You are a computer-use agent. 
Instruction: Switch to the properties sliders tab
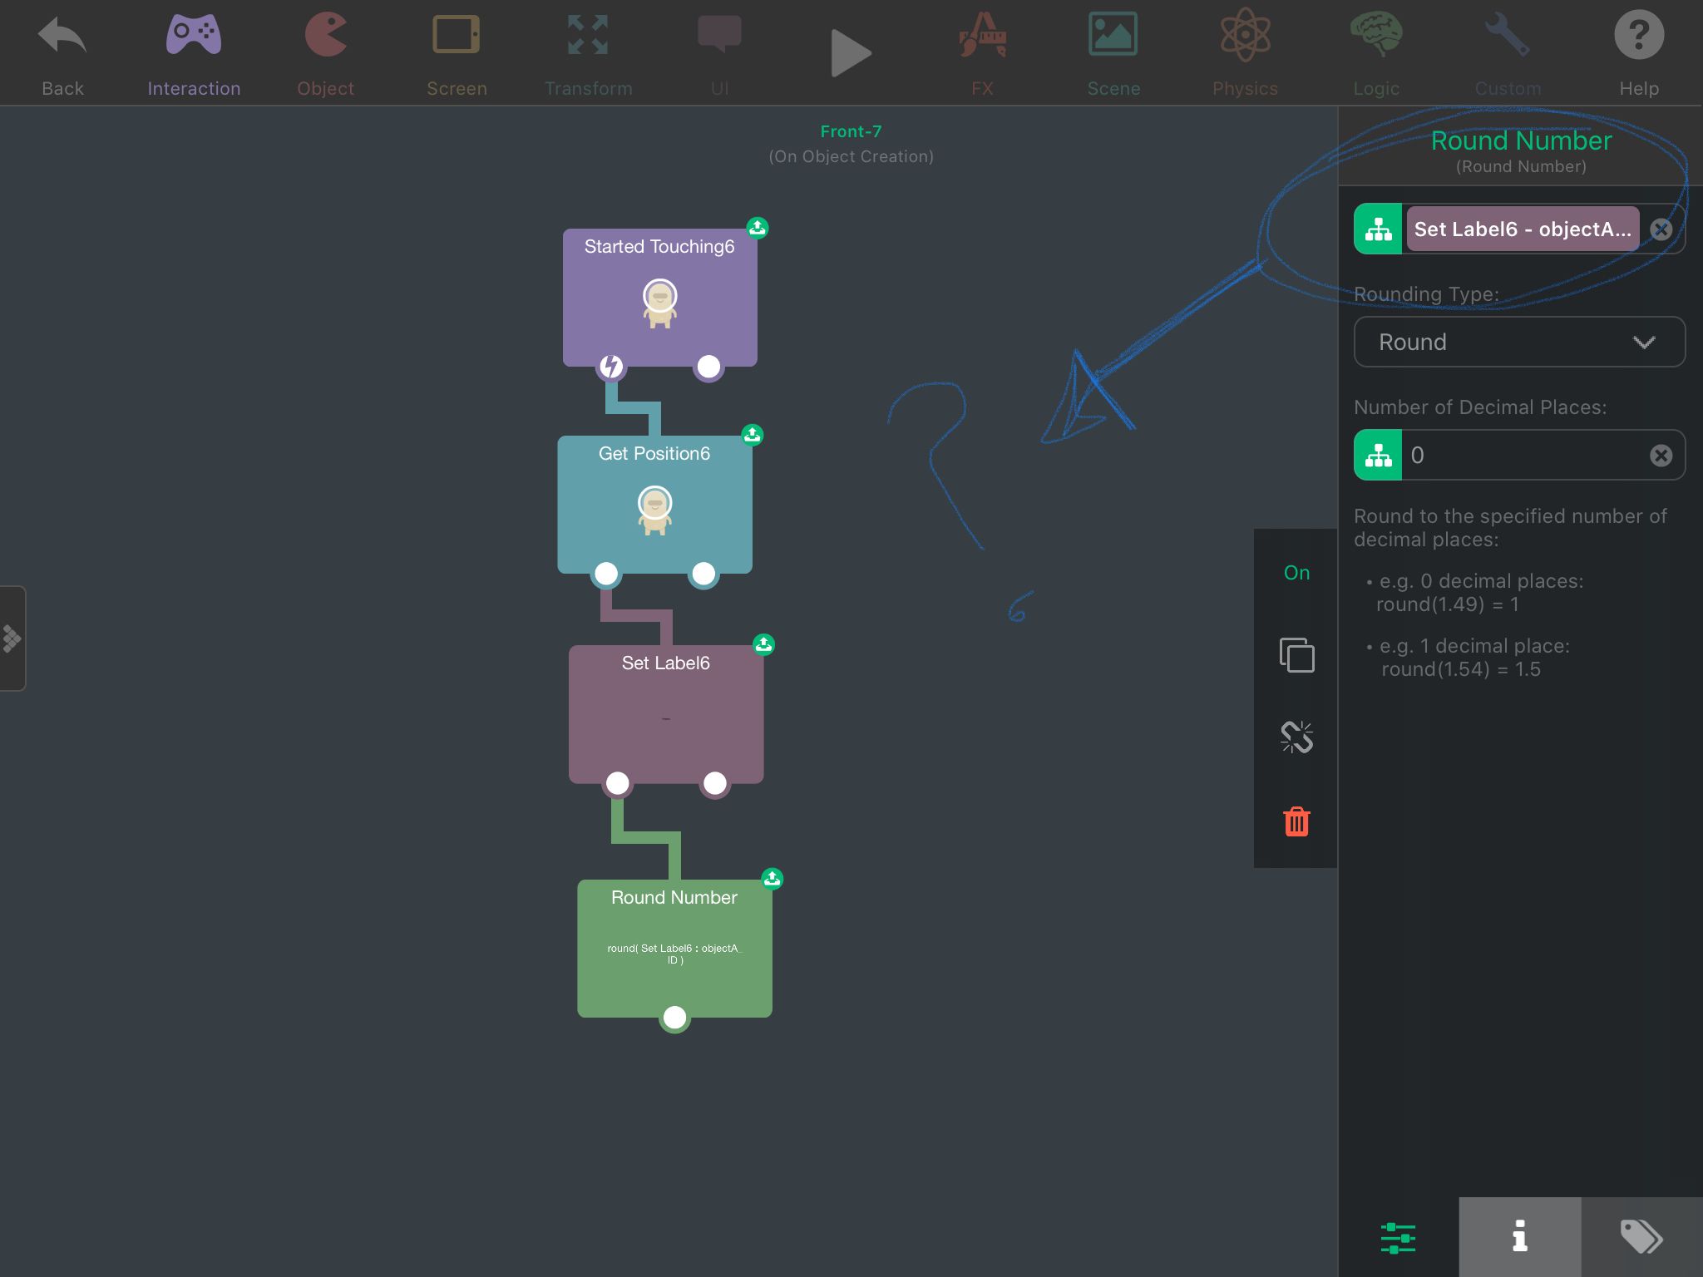pos(1398,1237)
